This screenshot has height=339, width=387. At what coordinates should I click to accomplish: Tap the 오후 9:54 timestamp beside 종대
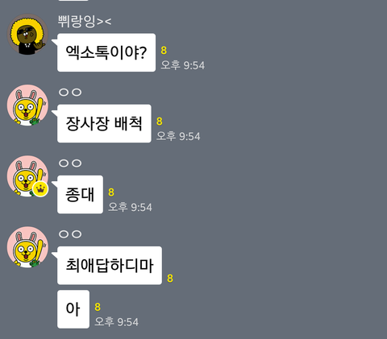coord(130,207)
